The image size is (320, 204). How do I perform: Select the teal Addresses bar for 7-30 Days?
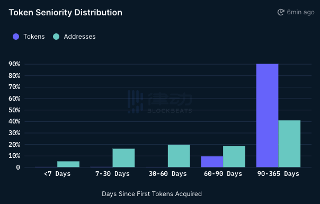123,158
